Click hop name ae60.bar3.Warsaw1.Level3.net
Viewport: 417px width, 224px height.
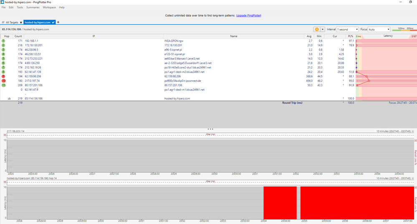click(x=182, y=59)
